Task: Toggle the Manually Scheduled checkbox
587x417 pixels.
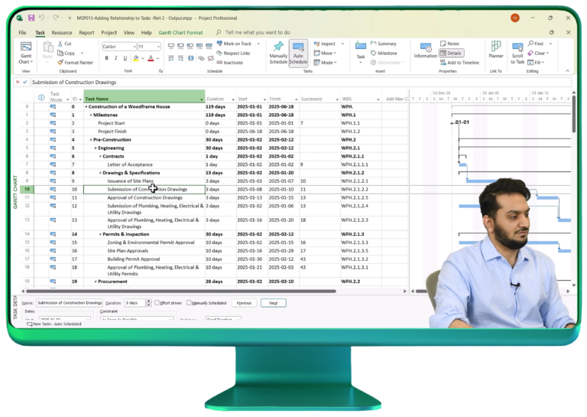Action: 189,303
